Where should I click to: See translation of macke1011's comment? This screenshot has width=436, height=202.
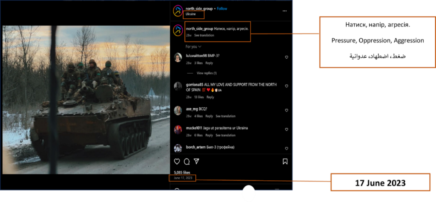point(225,136)
